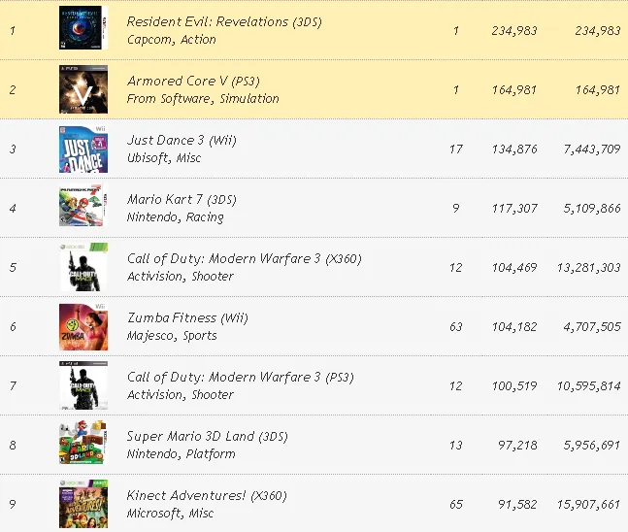
Task: Open the Mario Kart 7 (3DS) title
Action: [x=182, y=199]
